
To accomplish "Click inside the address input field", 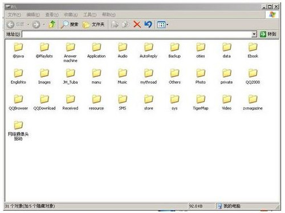I will [137, 34].
